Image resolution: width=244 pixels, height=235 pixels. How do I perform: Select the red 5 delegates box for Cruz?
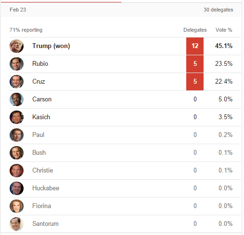(x=195, y=82)
